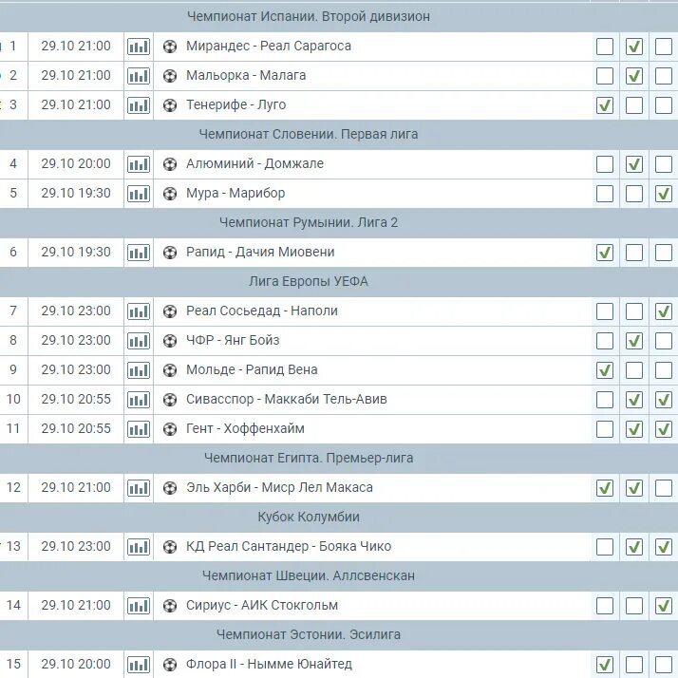Open statistics icon for Мирандес - Реал Сарагоса
The width and height of the screenshot is (678, 678).
[139, 47]
